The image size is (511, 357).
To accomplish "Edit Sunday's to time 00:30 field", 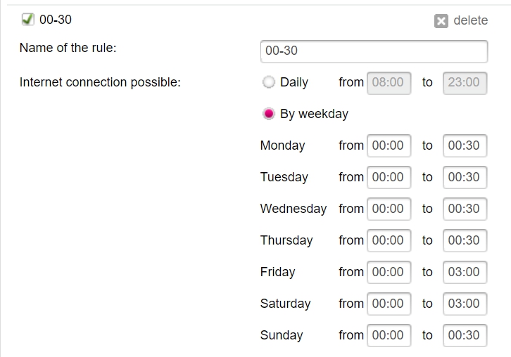I will tap(465, 335).
